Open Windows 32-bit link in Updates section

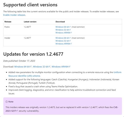pos(41,67)
